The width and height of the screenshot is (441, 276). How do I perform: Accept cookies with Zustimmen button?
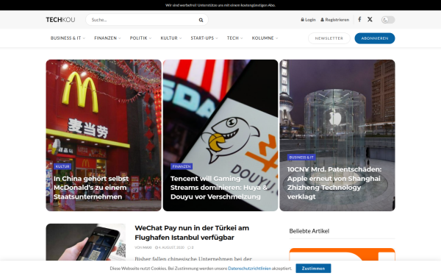point(313,269)
